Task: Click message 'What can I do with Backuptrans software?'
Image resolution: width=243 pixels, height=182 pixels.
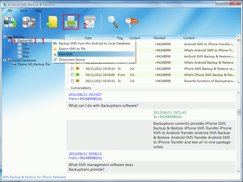Action: (x=103, y=106)
